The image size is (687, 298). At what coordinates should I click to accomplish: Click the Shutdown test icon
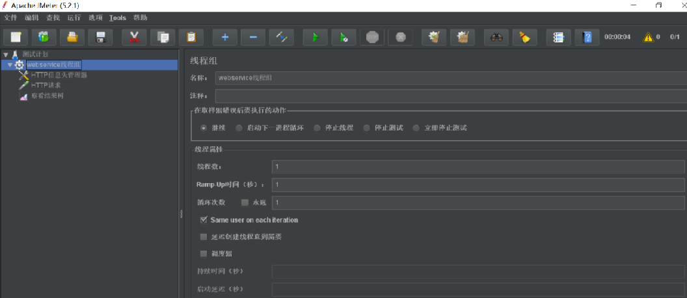pos(401,37)
